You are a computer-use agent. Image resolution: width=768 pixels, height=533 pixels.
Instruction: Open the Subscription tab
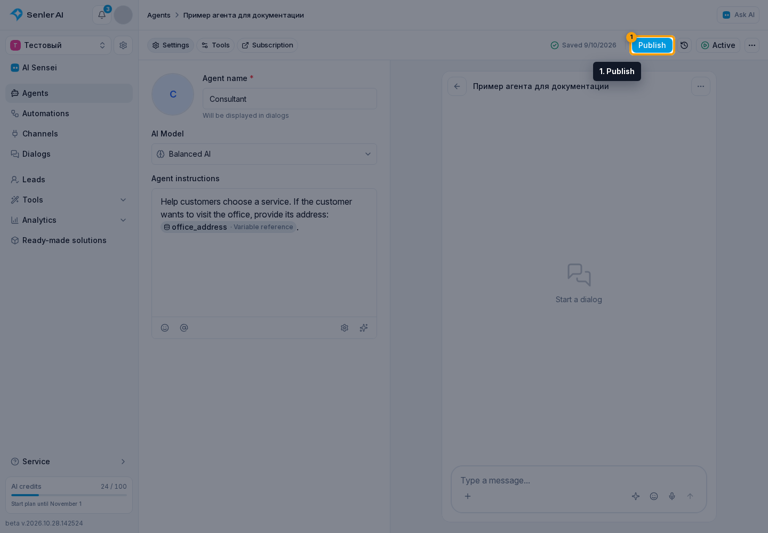267,45
